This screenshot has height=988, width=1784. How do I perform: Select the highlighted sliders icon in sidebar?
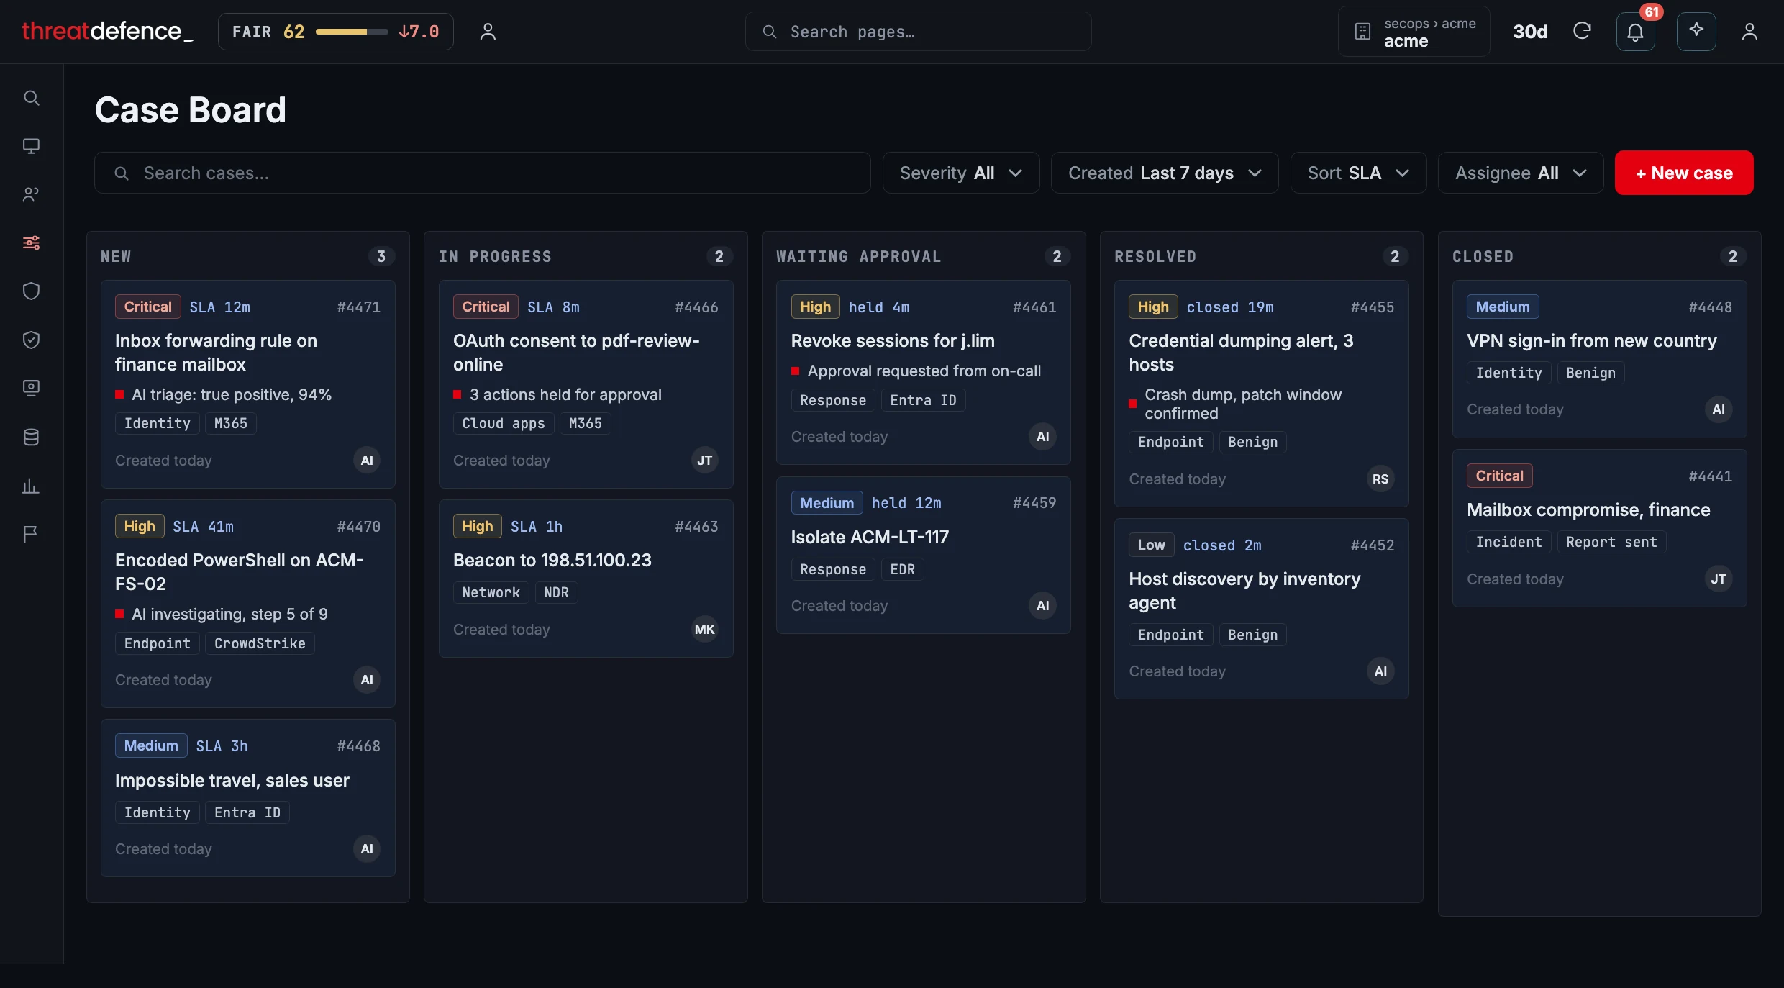coord(31,243)
